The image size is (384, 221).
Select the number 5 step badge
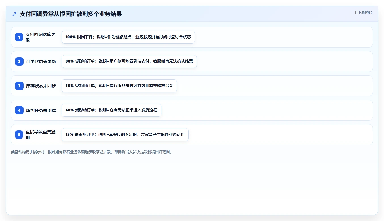pos(19,135)
